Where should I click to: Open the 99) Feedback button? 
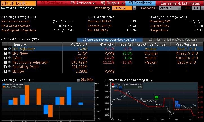pos(140,3)
